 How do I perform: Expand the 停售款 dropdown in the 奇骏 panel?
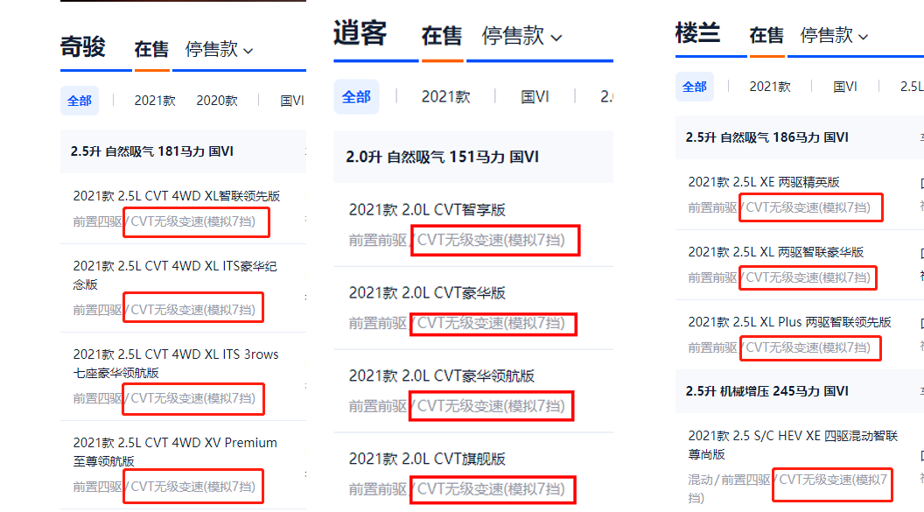pos(219,50)
